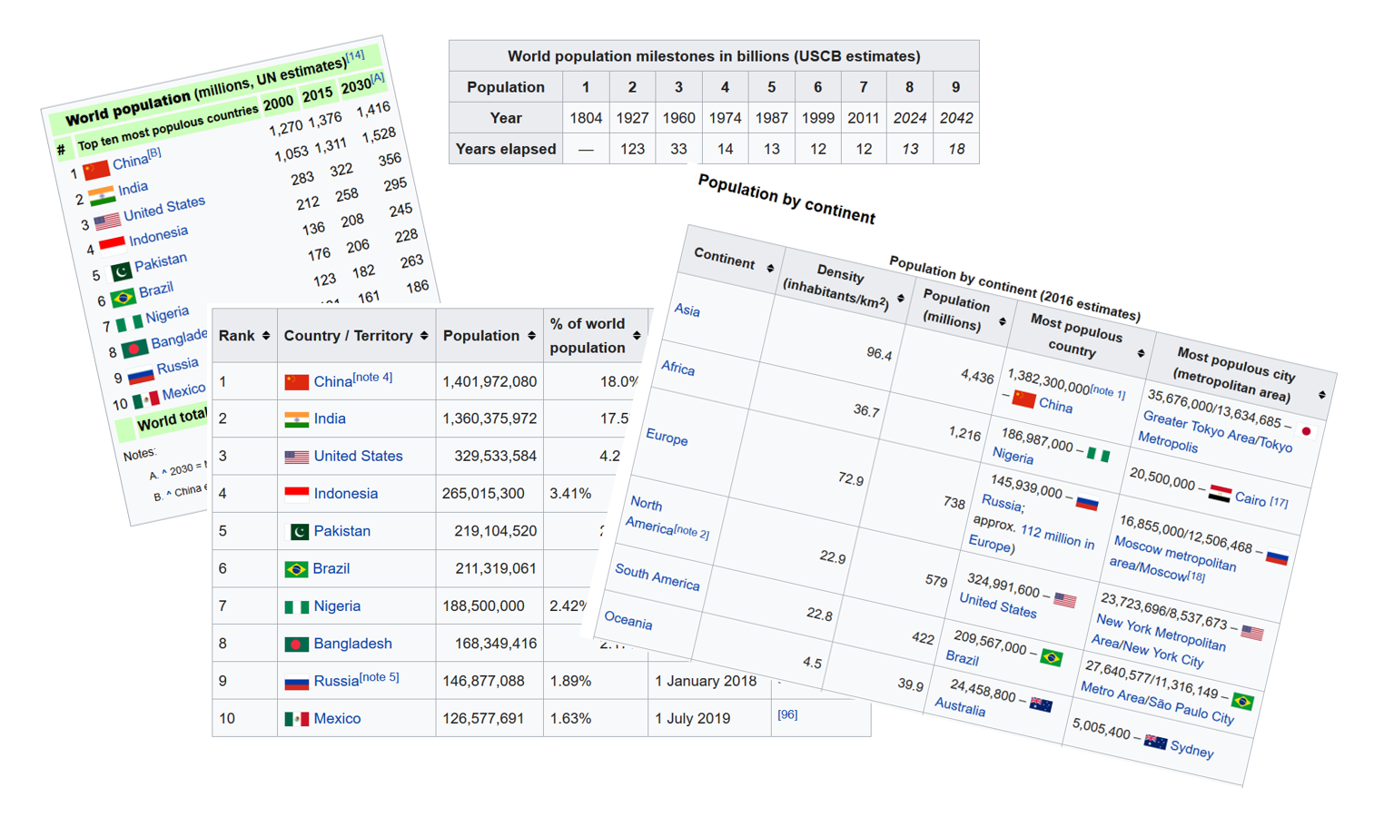The image size is (1384, 817).
Task: Click Russia's flag in the Rank table
Action: pos(296,682)
